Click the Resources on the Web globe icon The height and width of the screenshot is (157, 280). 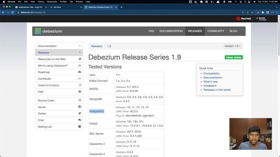pos(80,59)
